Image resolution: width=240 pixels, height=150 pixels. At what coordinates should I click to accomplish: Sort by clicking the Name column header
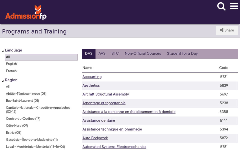click(87, 68)
